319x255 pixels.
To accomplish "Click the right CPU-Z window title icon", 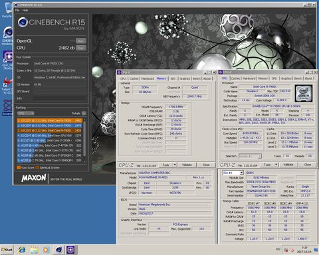I will click(221, 72).
